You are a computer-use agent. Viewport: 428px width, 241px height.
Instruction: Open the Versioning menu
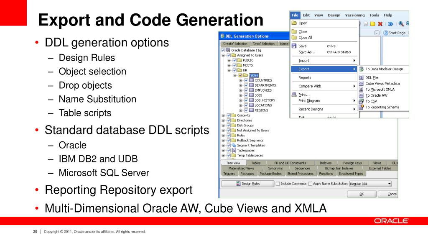click(354, 15)
